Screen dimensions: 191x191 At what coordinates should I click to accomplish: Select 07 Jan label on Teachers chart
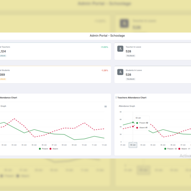point(184,145)
